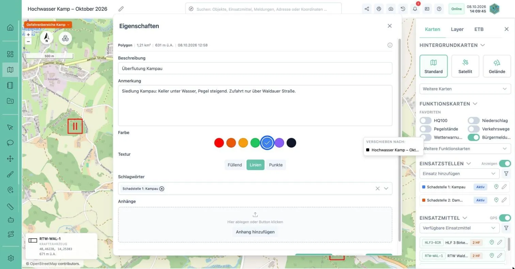Edit the RTW-WAL-1 resource entry
The width and height of the screenshot is (515, 269).
pyautogui.click(x=500, y=255)
